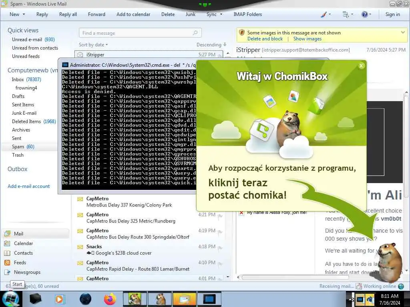This screenshot has height=307, width=410.
Task: Forward the selected message
Action: tap(96, 15)
